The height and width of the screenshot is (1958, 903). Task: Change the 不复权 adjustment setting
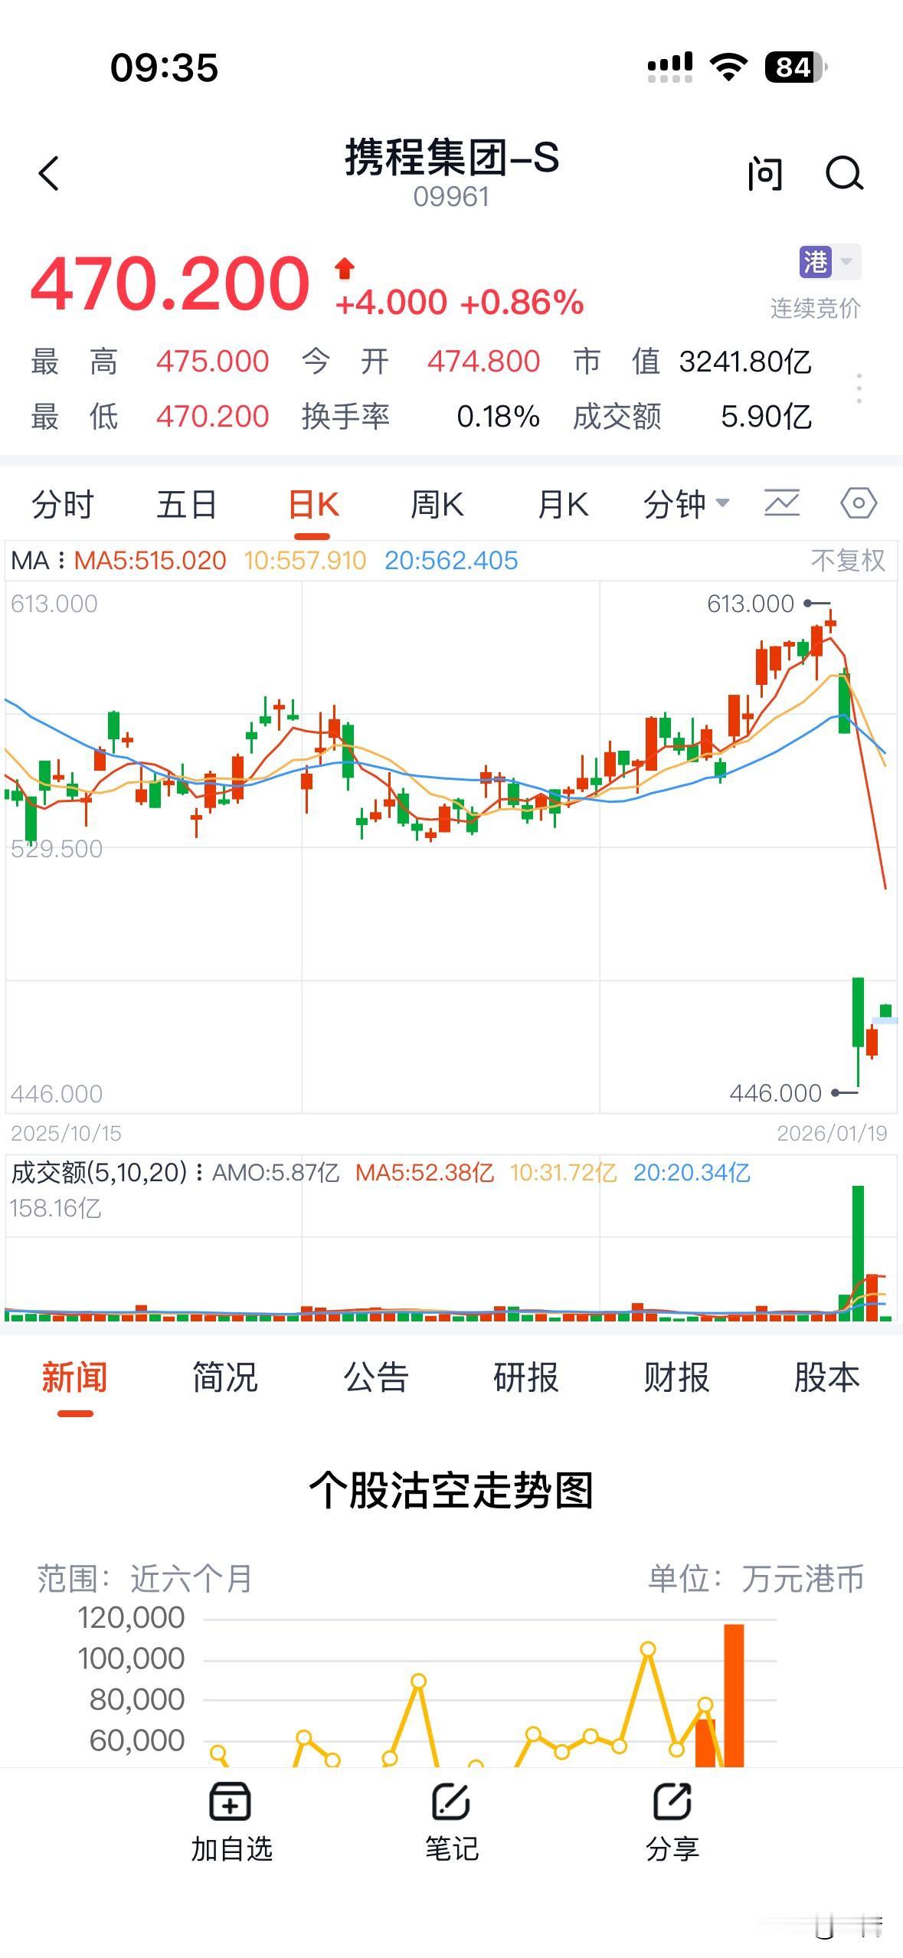(x=848, y=561)
